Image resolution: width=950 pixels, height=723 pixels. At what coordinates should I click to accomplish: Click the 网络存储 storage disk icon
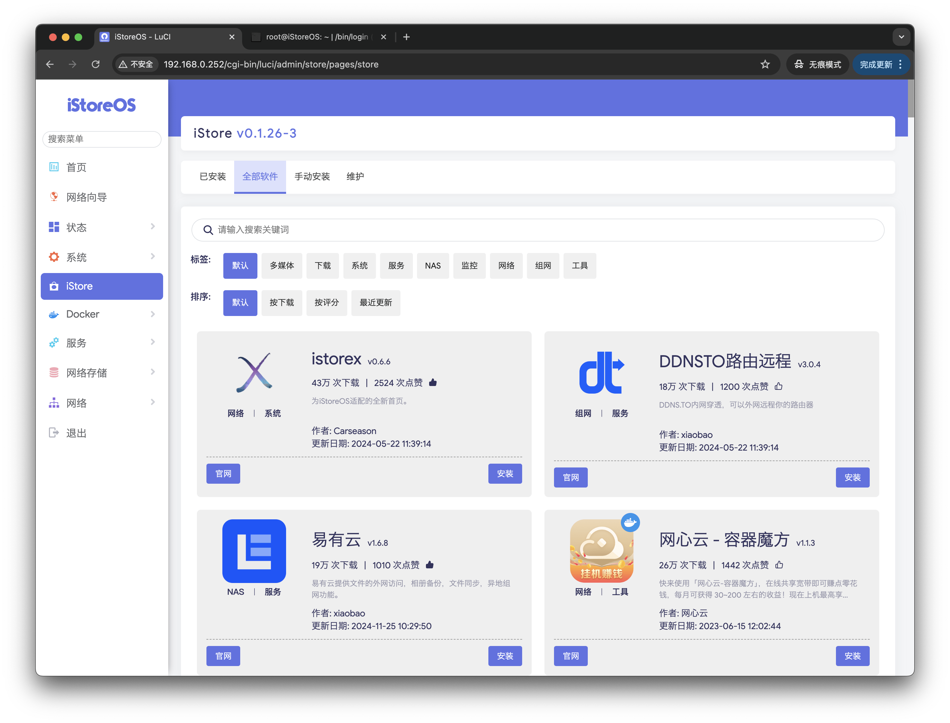pyautogui.click(x=54, y=373)
